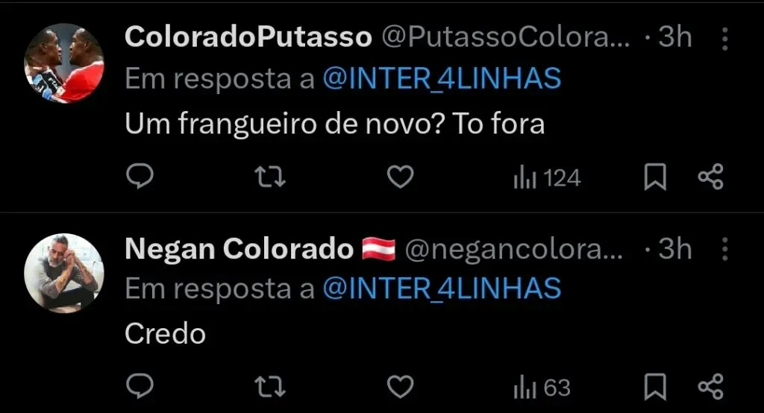Open more options for Negan Colorado's tweet
764x413 pixels.
click(x=724, y=249)
